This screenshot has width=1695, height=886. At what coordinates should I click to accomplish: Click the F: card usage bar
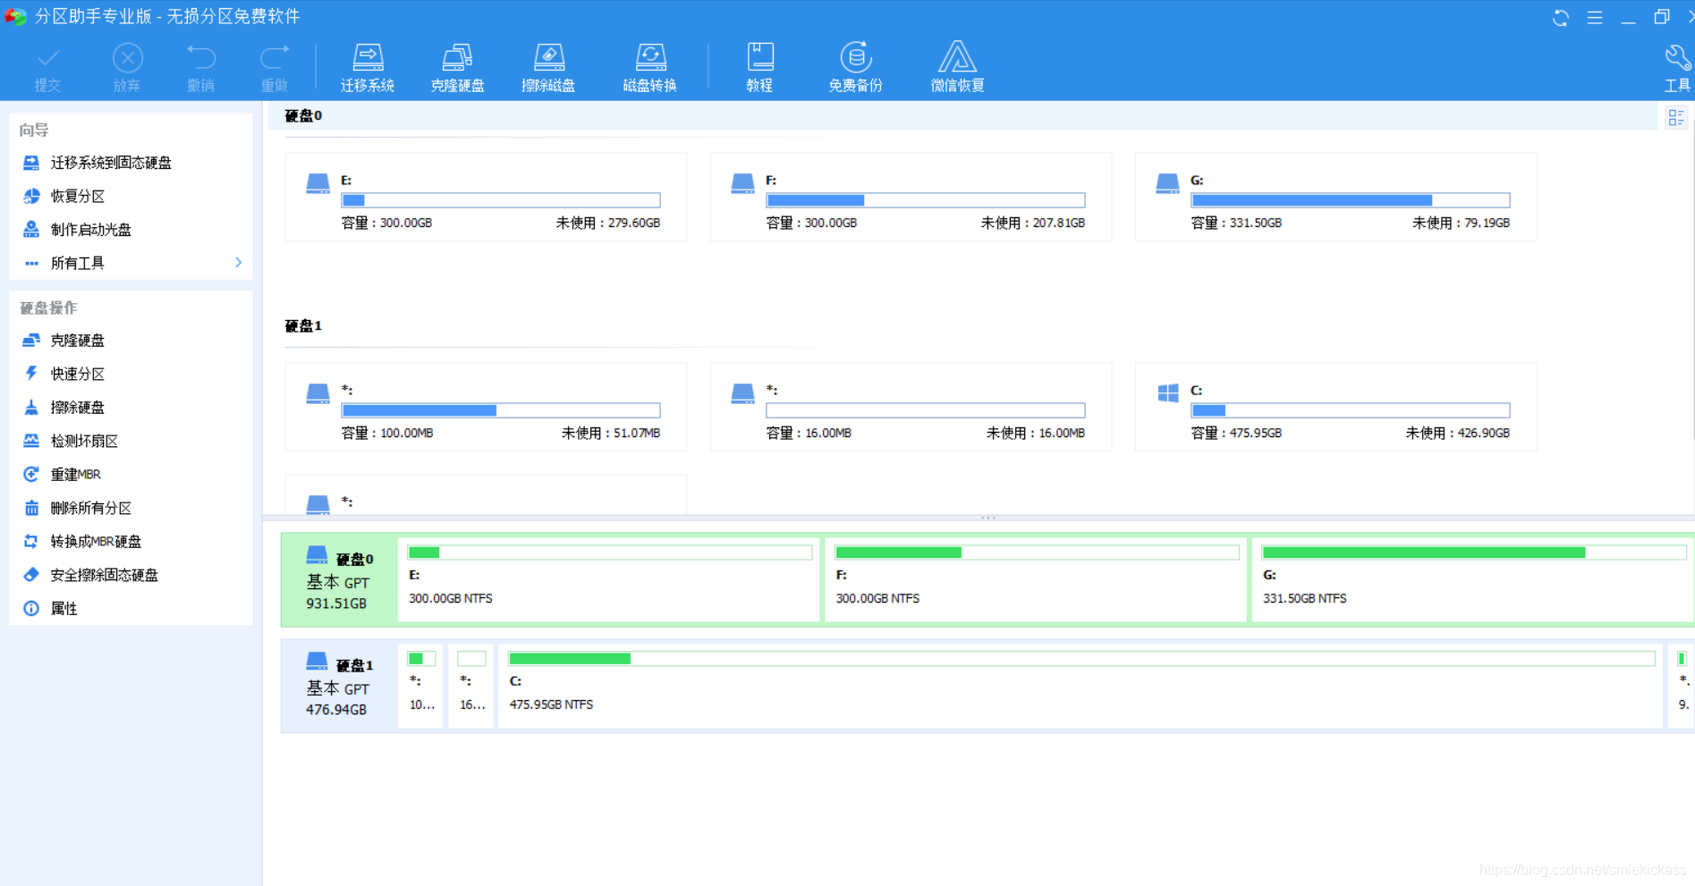tap(926, 200)
